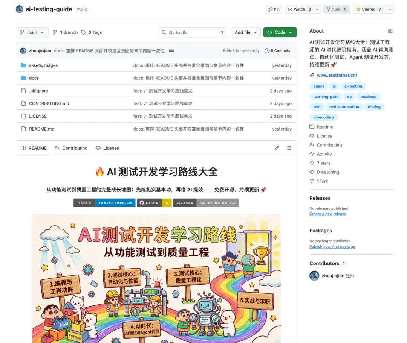Click the contributor avatar under Contributors
This screenshot has height=343, width=407.
pyautogui.click(x=314, y=276)
